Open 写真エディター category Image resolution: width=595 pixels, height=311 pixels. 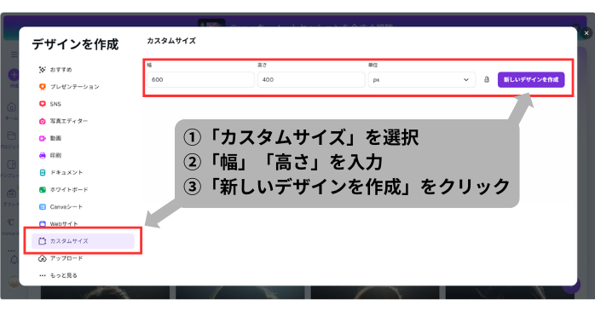pos(83,121)
